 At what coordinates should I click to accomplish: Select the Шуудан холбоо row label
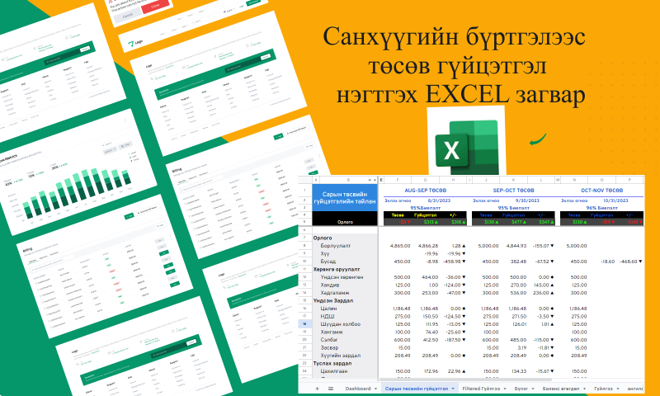pyautogui.click(x=340, y=324)
